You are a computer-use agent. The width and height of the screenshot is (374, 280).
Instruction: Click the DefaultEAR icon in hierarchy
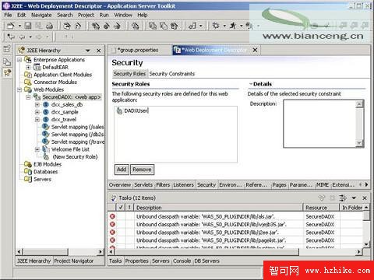(37, 68)
